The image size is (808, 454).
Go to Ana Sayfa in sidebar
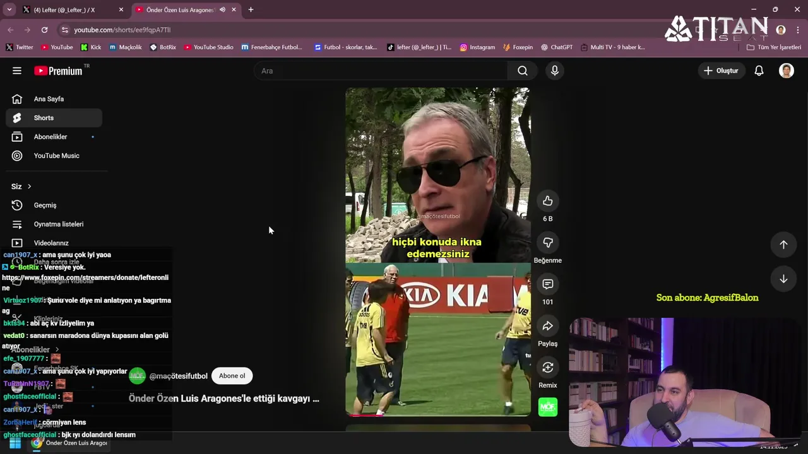tap(54, 99)
